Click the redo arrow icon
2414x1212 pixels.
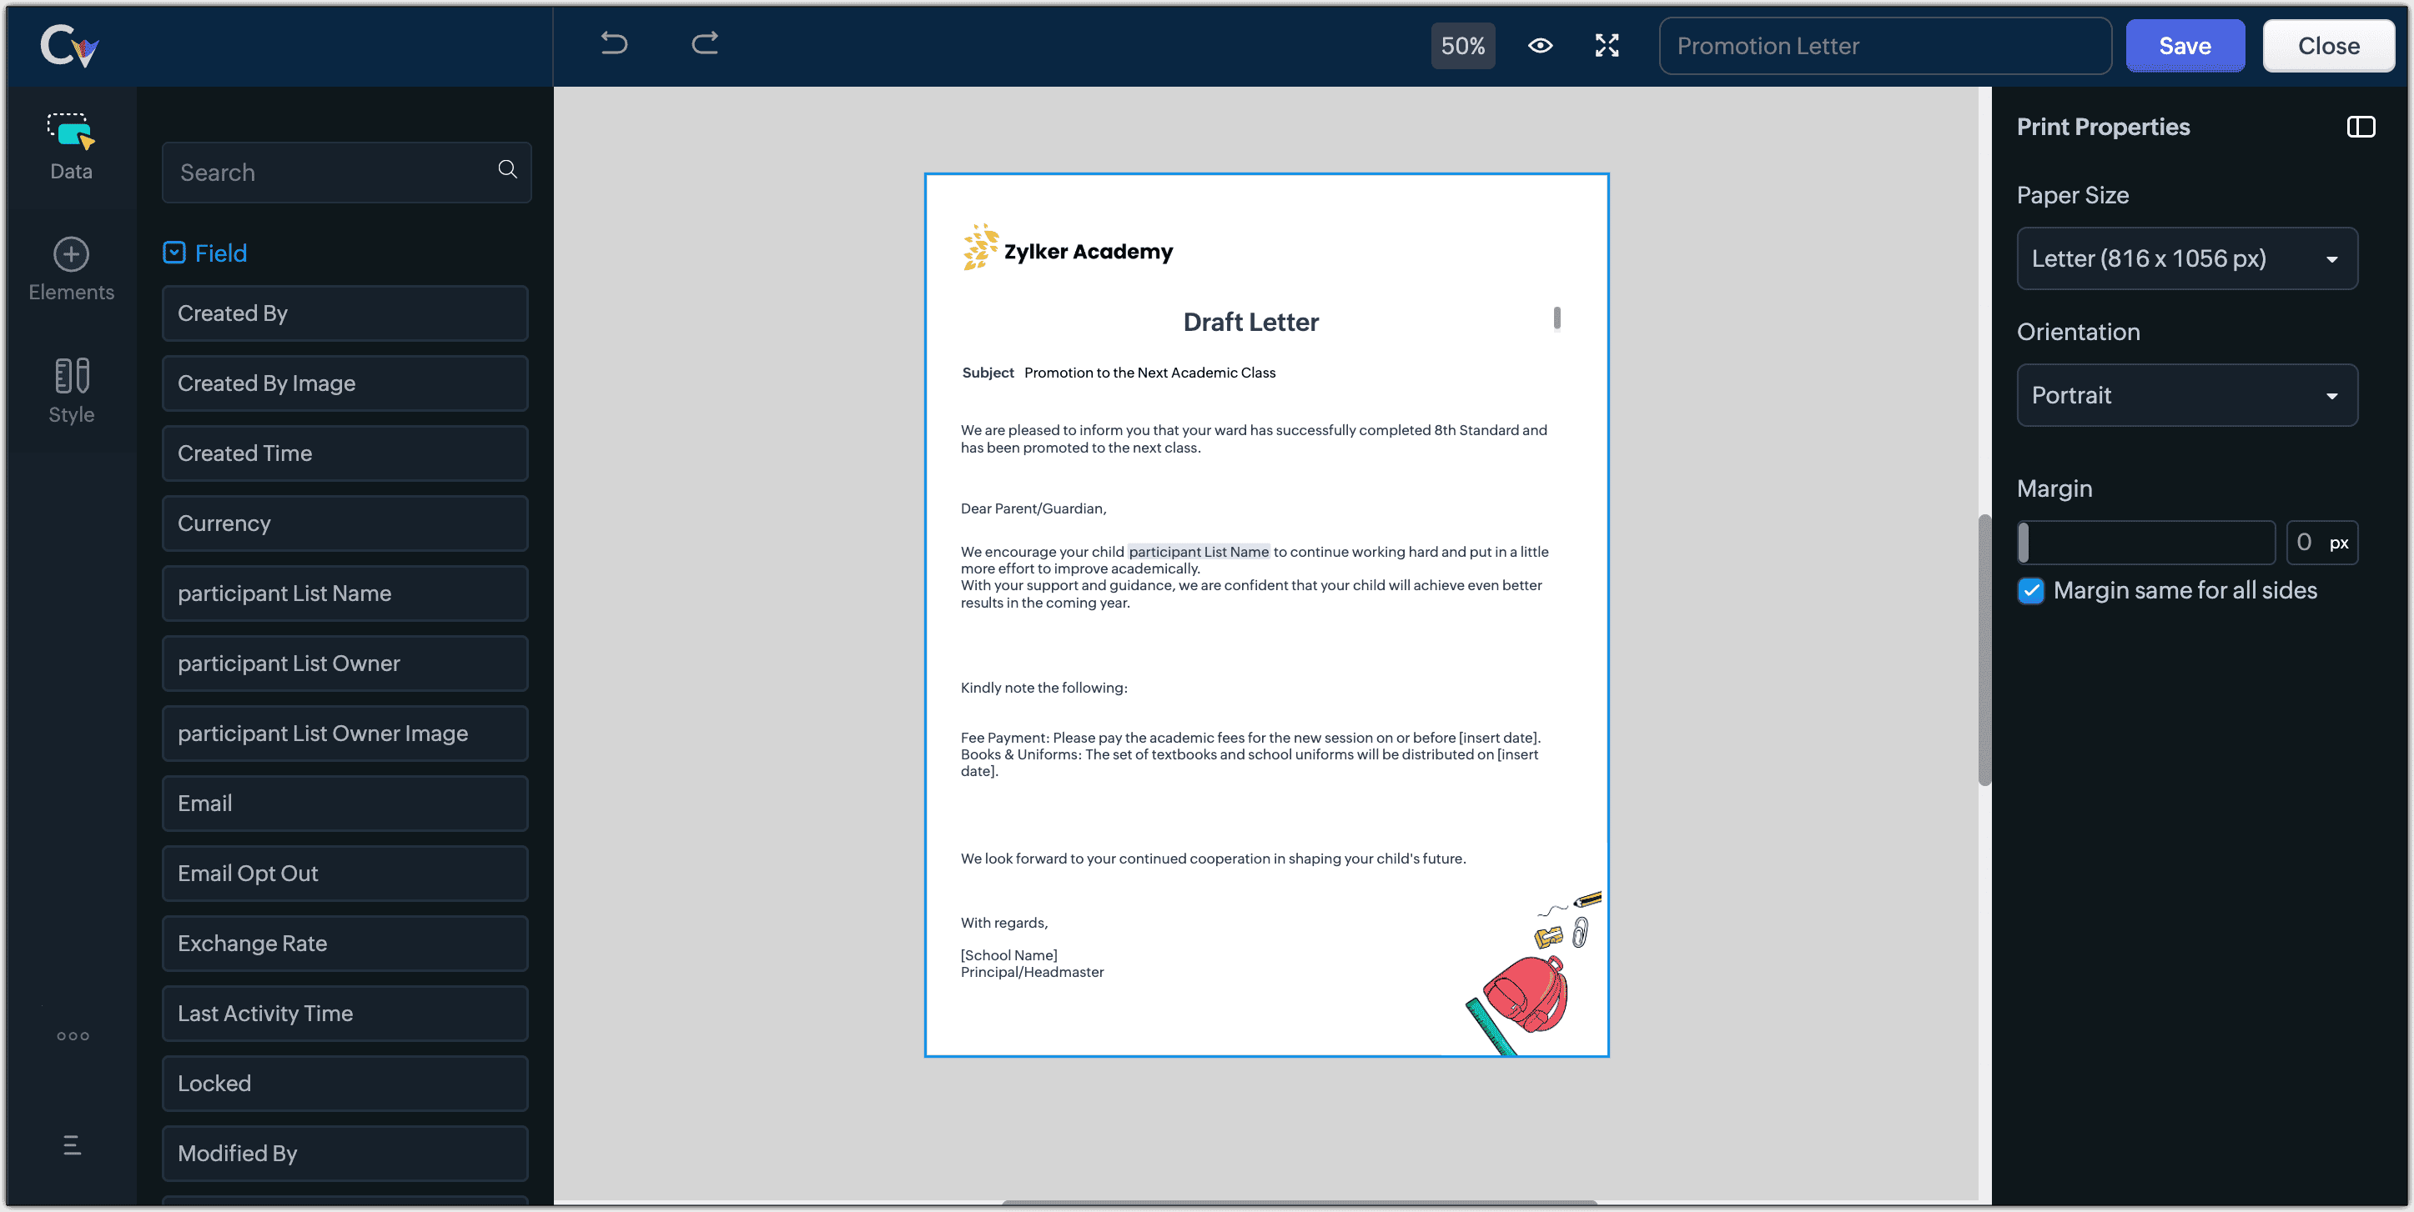coord(705,44)
